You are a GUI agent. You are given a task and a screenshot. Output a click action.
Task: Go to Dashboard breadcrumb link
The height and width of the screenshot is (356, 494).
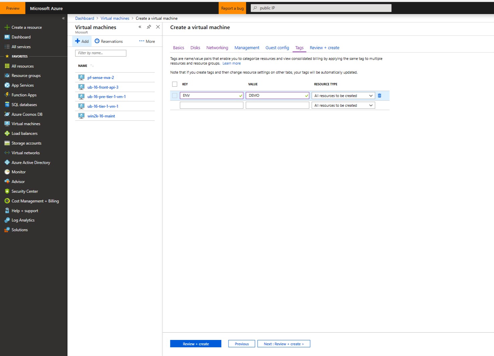click(85, 18)
